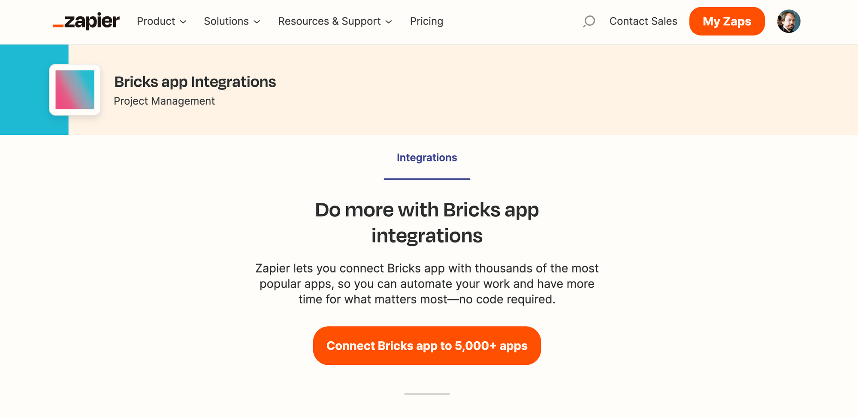Open the user profile avatar
The height and width of the screenshot is (418, 858).
click(x=789, y=21)
